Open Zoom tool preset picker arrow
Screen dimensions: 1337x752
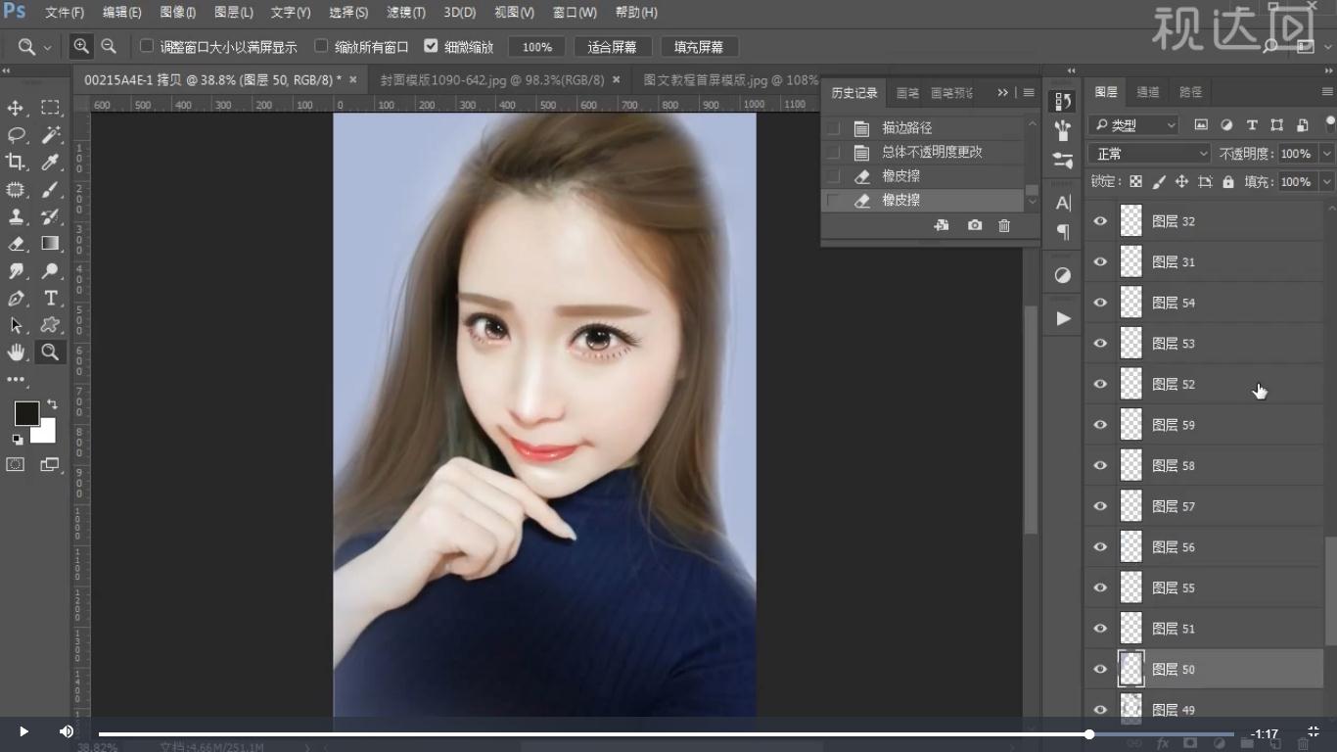tap(47, 47)
